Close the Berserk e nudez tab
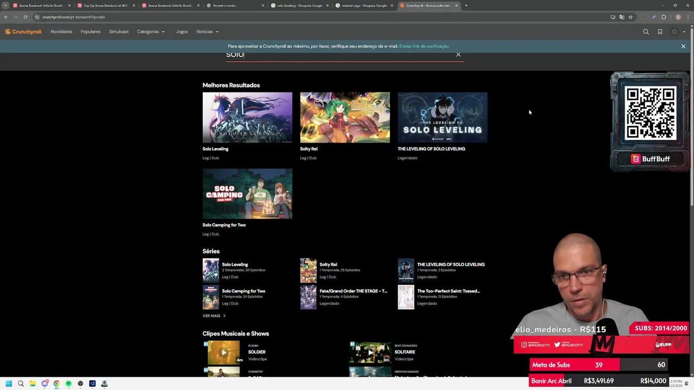The width and height of the screenshot is (694, 390). tap(263, 5)
